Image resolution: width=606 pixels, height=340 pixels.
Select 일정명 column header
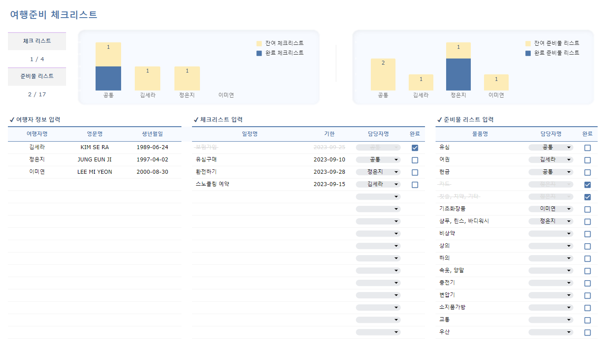click(x=250, y=134)
